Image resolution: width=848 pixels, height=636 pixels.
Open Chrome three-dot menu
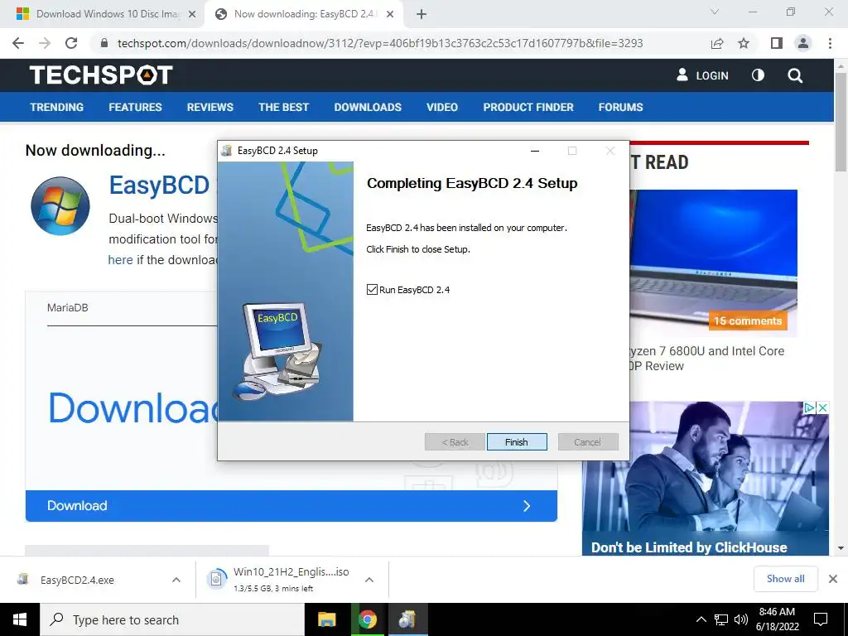click(x=830, y=43)
